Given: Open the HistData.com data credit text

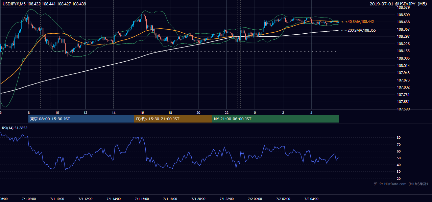Looking at the screenshot, I should (401, 184).
